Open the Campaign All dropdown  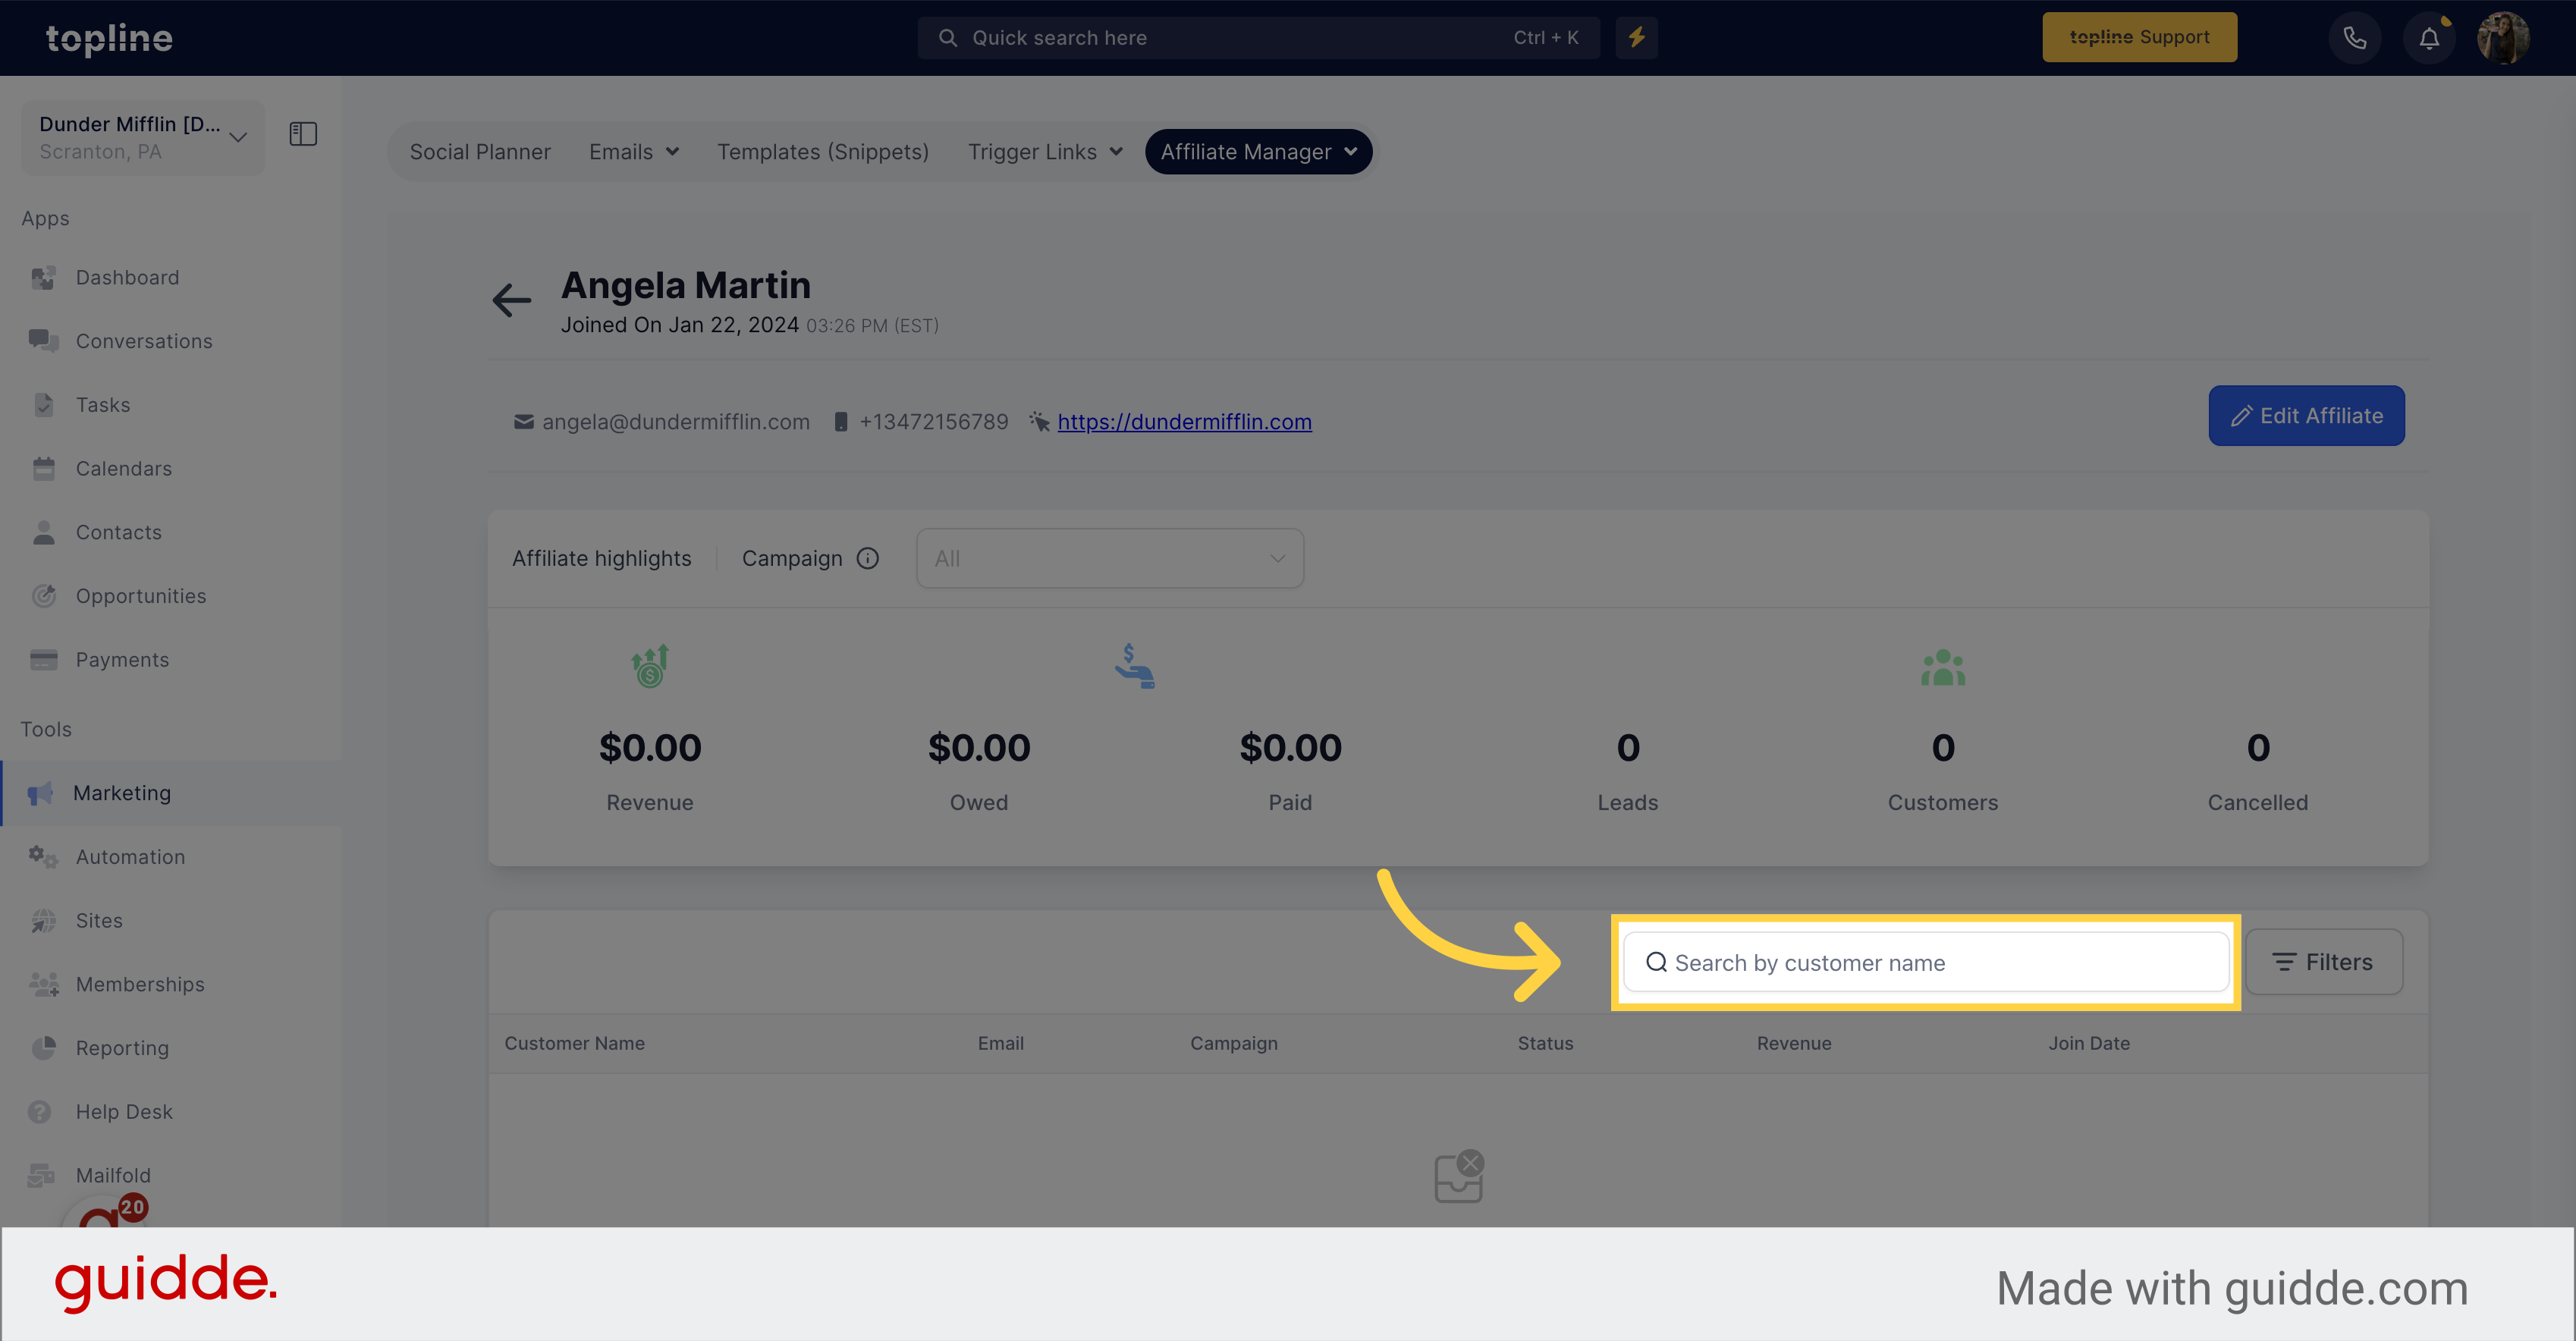(x=1110, y=558)
